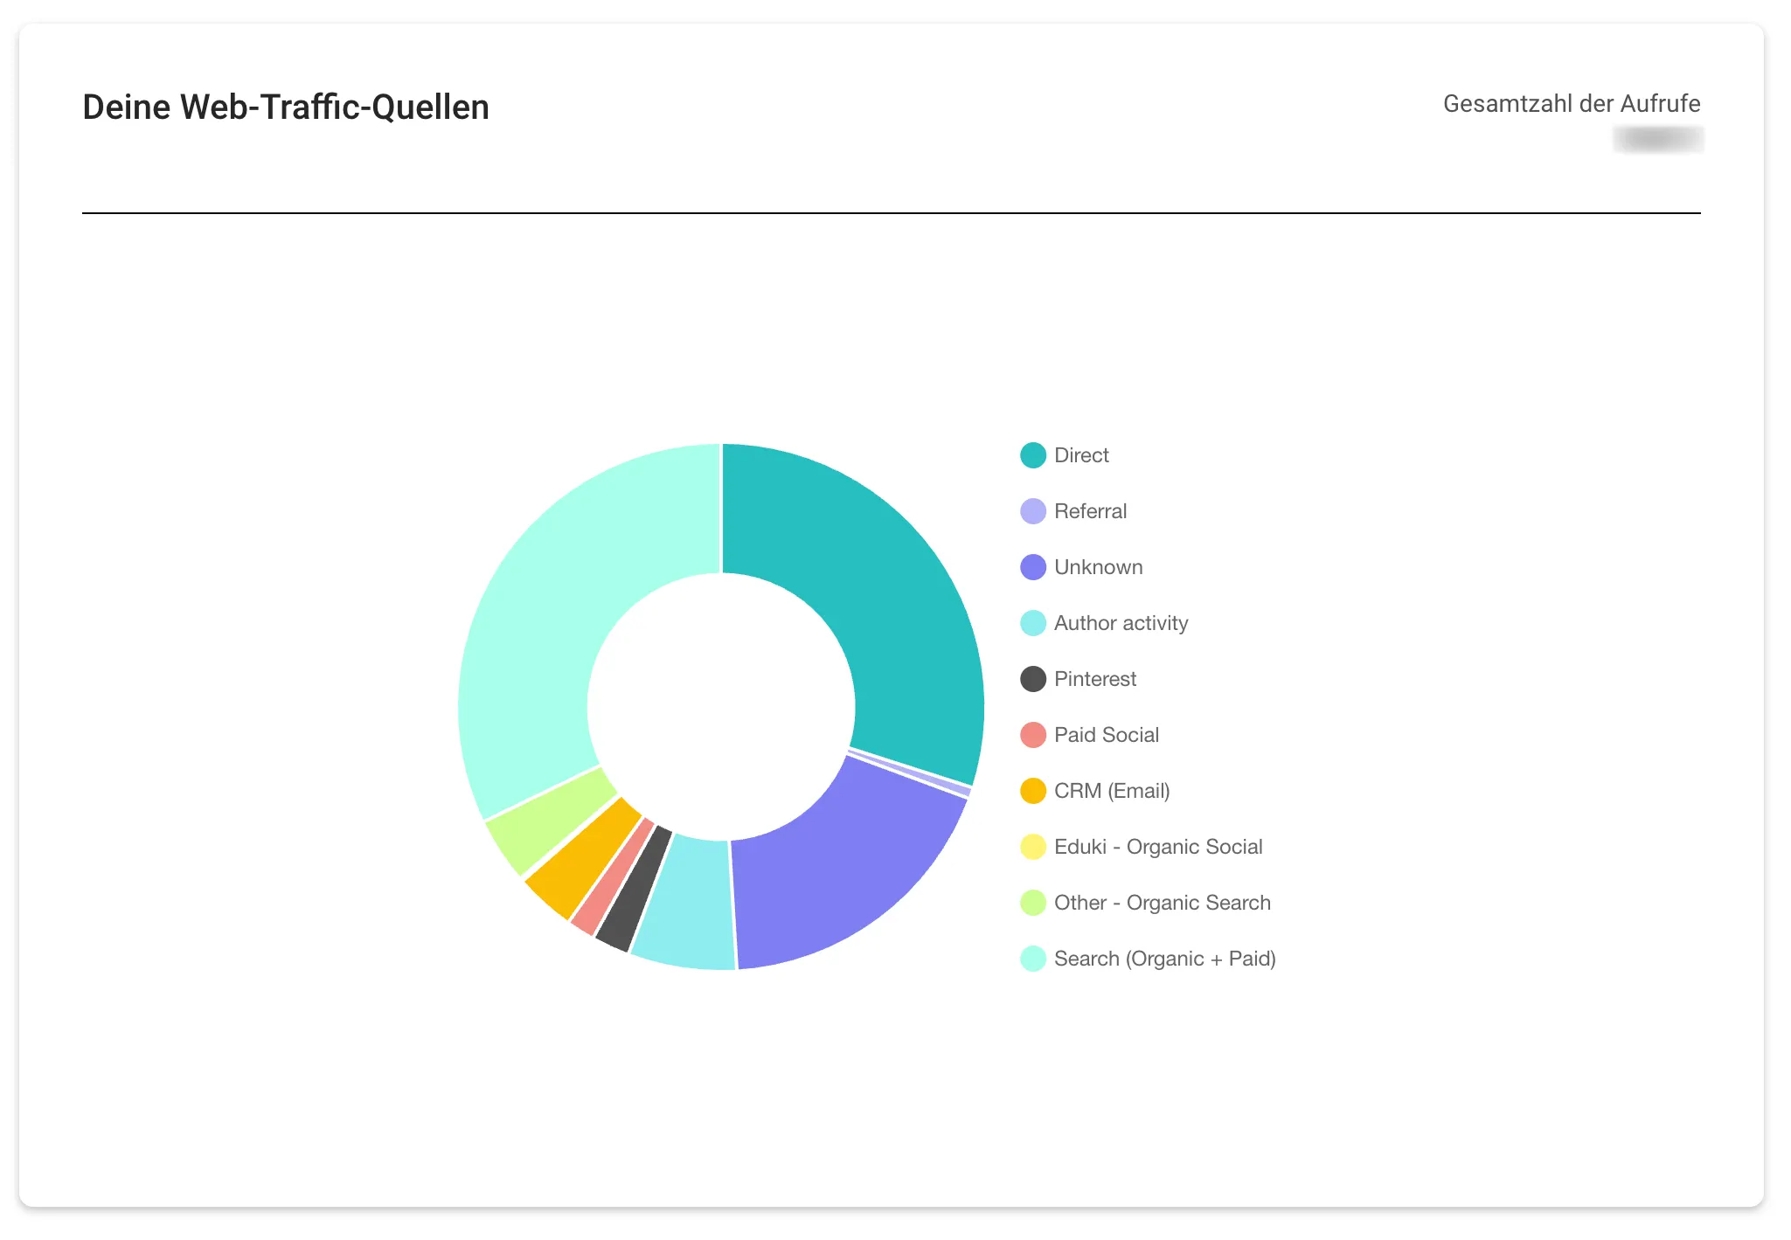Toggle the Author activity legend label
1791x1240 pixels.
point(1121,623)
